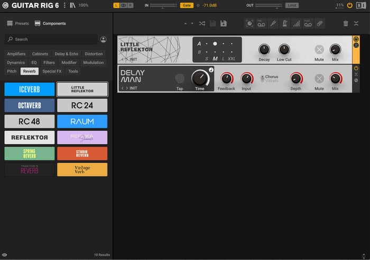
Task: Collapse all rack components icon
Action: point(356,23)
